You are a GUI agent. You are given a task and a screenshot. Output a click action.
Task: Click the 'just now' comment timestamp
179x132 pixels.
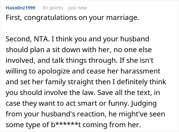[x=78, y=8]
